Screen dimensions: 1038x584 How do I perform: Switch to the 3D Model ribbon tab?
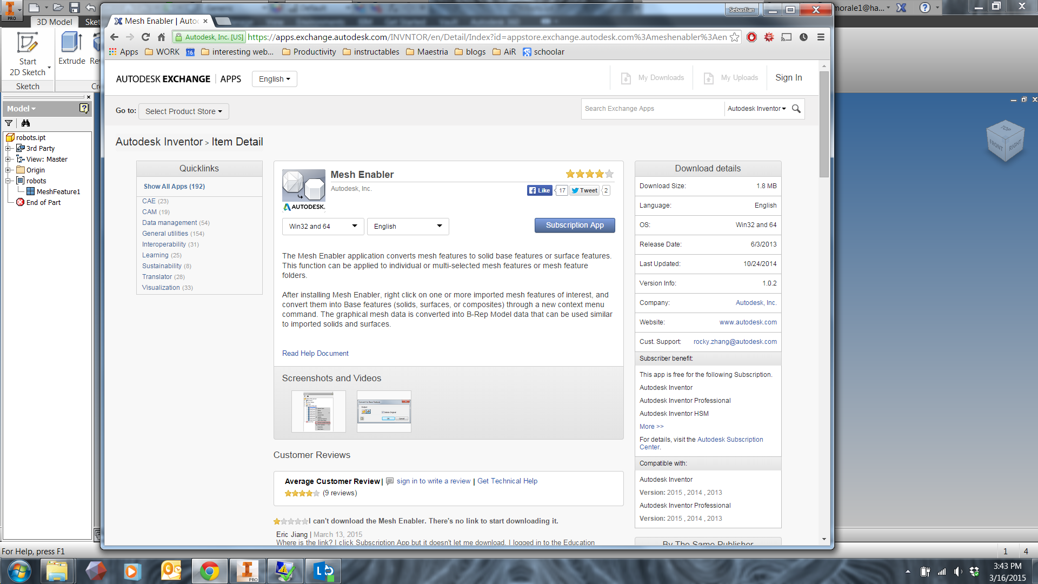coord(54,22)
